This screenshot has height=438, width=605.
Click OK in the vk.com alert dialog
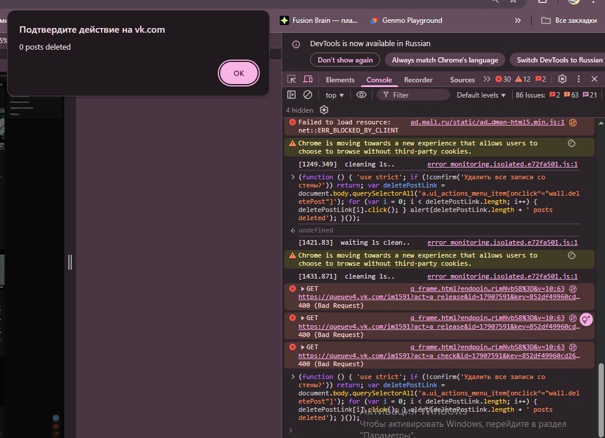pos(238,73)
